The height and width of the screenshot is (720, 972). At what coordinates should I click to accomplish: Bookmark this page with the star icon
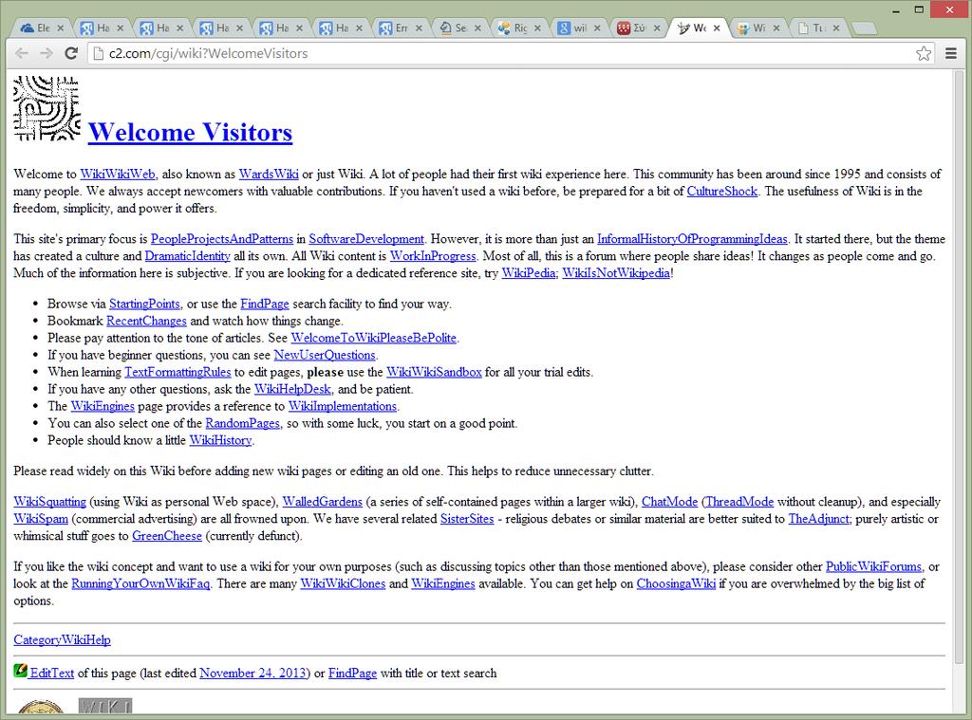(924, 53)
